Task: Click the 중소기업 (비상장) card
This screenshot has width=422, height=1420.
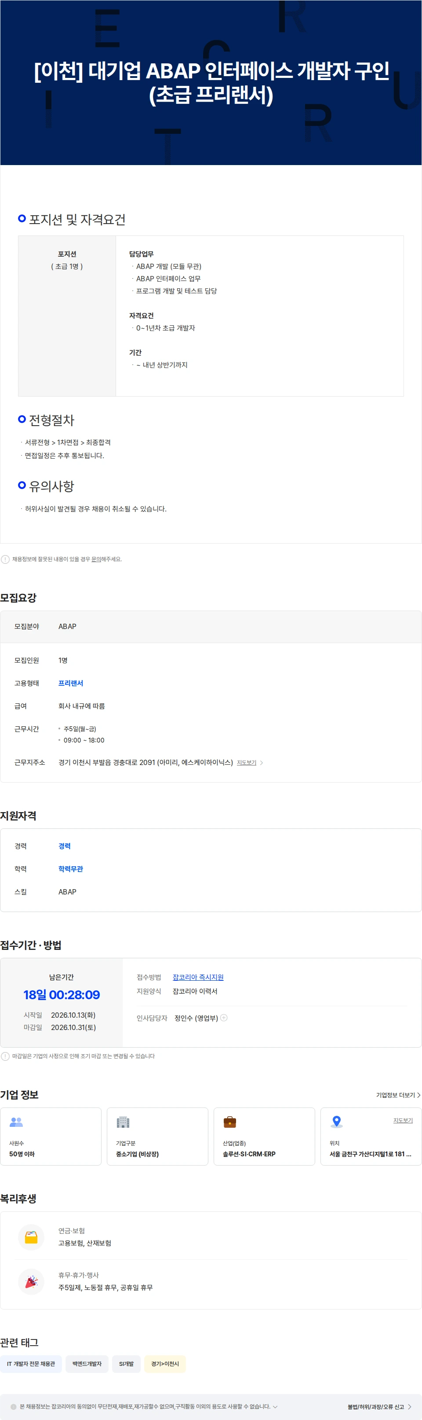Action: [157, 1136]
